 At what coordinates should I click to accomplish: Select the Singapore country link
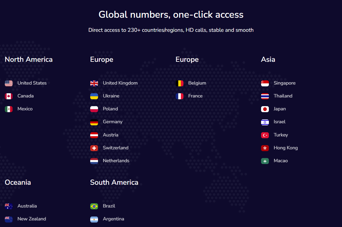tap(284, 83)
